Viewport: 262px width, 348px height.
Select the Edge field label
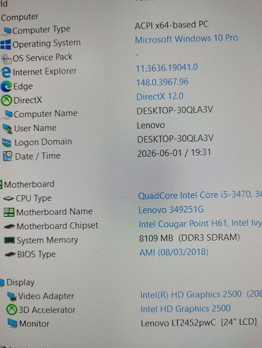tap(23, 87)
